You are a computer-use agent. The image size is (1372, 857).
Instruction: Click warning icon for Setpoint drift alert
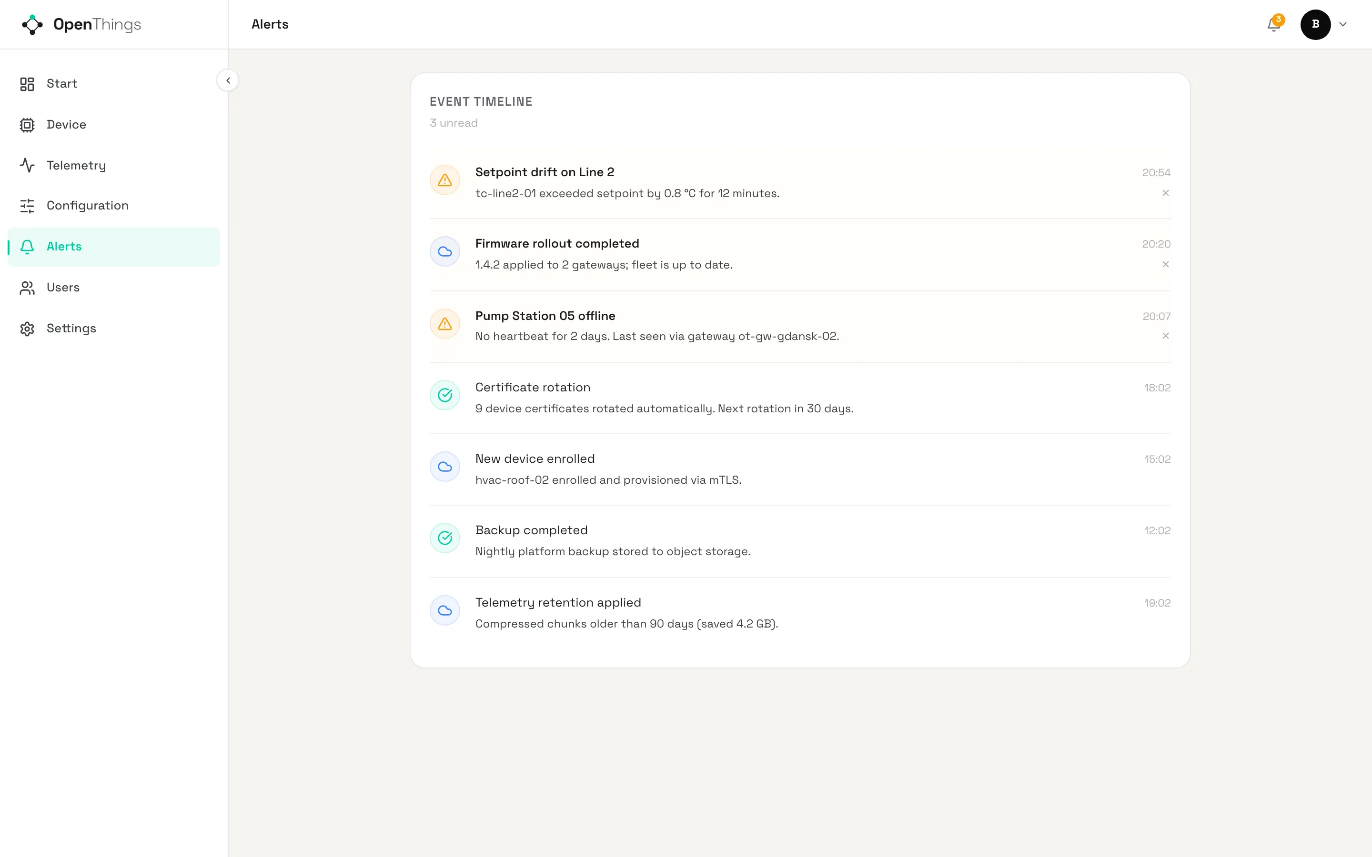pos(445,180)
